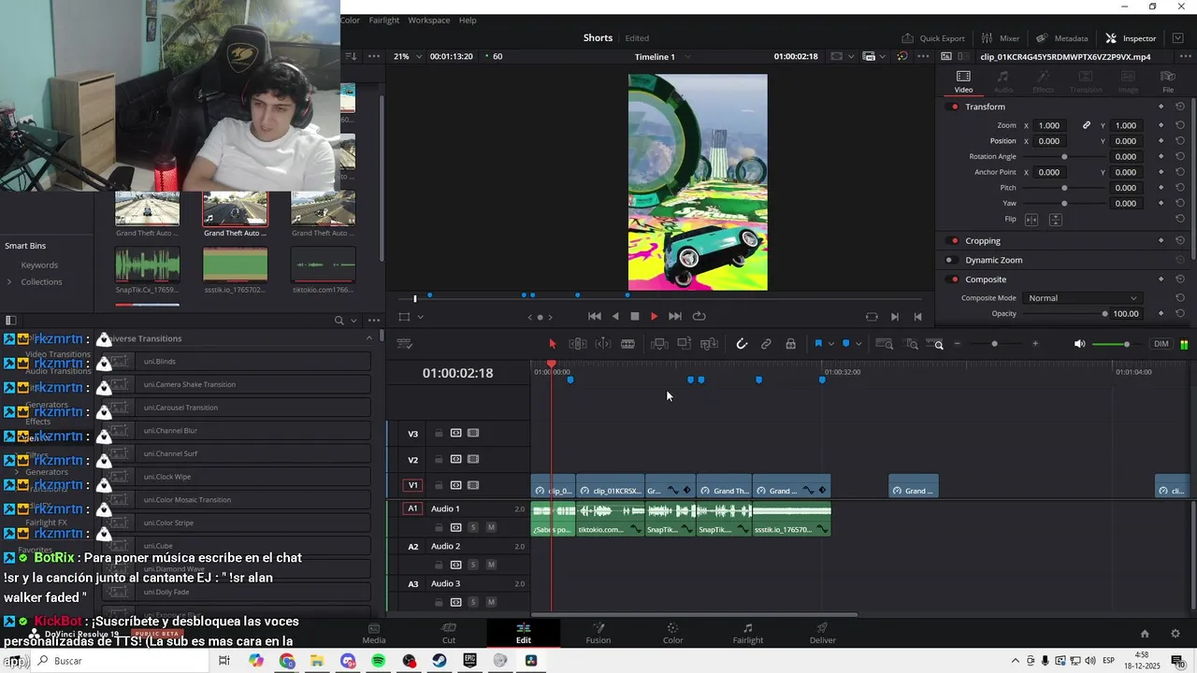
Task: Click the Insert Clip toolbar icon
Action: [659, 344]
